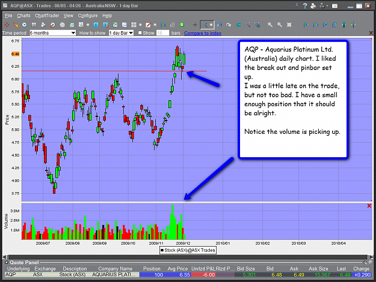Click the orange downward arrow toolbar icon

pos(16,25)
